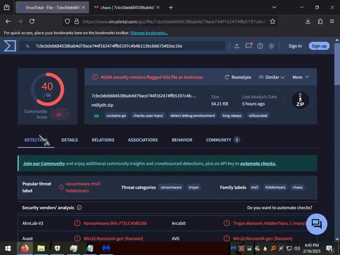Go back using the browser back arrow
The height and width of the screenshot is (255, 340).
tap(8, 21)
